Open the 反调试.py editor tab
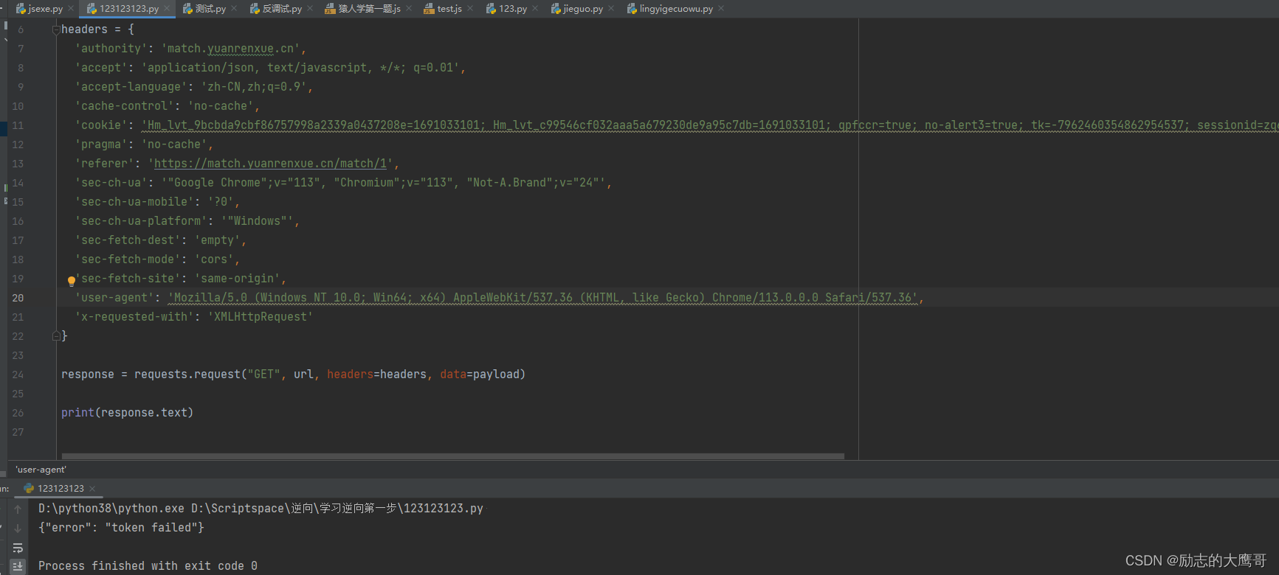The image size is (1279, 575). (282, 9)
